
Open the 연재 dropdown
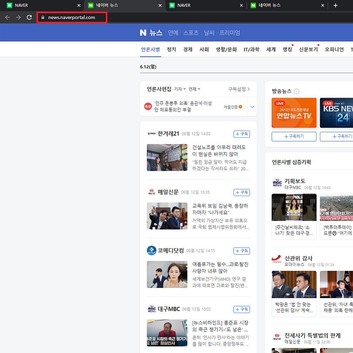(194, 89)
